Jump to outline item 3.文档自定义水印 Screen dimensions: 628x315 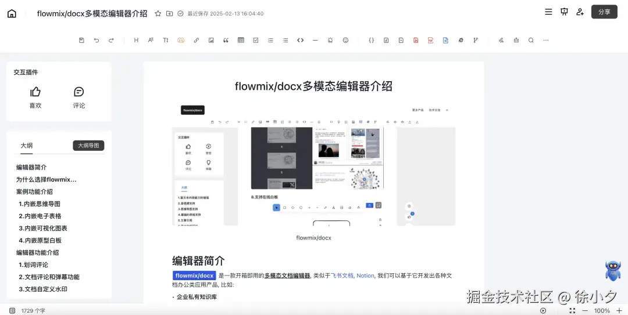[x=43, y=289]
